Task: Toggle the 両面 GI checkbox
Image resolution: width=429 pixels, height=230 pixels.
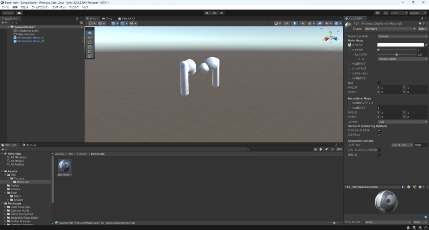Action: click(x=379, y=155)
